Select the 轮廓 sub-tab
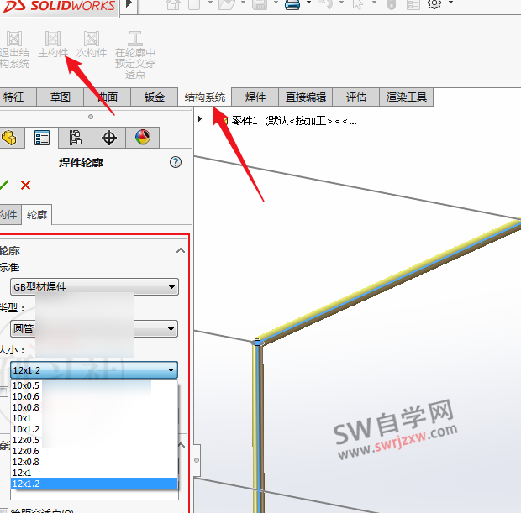This screenshot has height=513, width=521. tap(37, 215)
